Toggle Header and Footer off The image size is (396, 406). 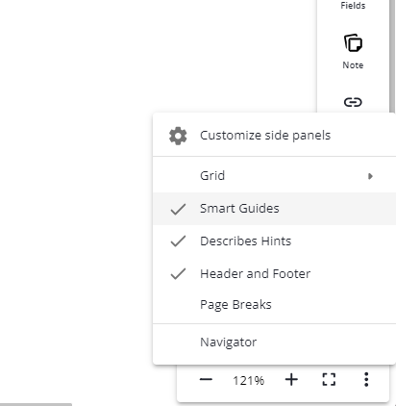click(274, 274)
